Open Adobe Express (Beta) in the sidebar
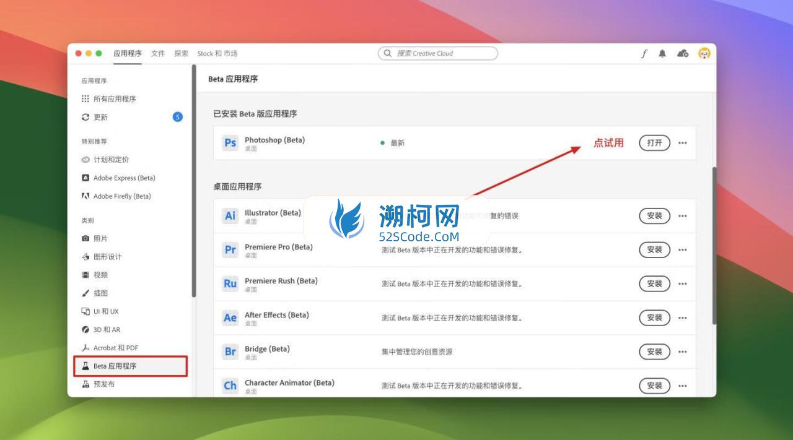 pyautogui.click(x=118, y=178)
